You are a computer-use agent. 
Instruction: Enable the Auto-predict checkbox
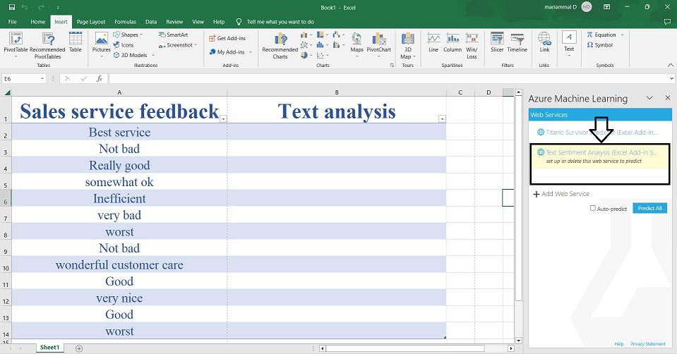[x=593, y=208]
